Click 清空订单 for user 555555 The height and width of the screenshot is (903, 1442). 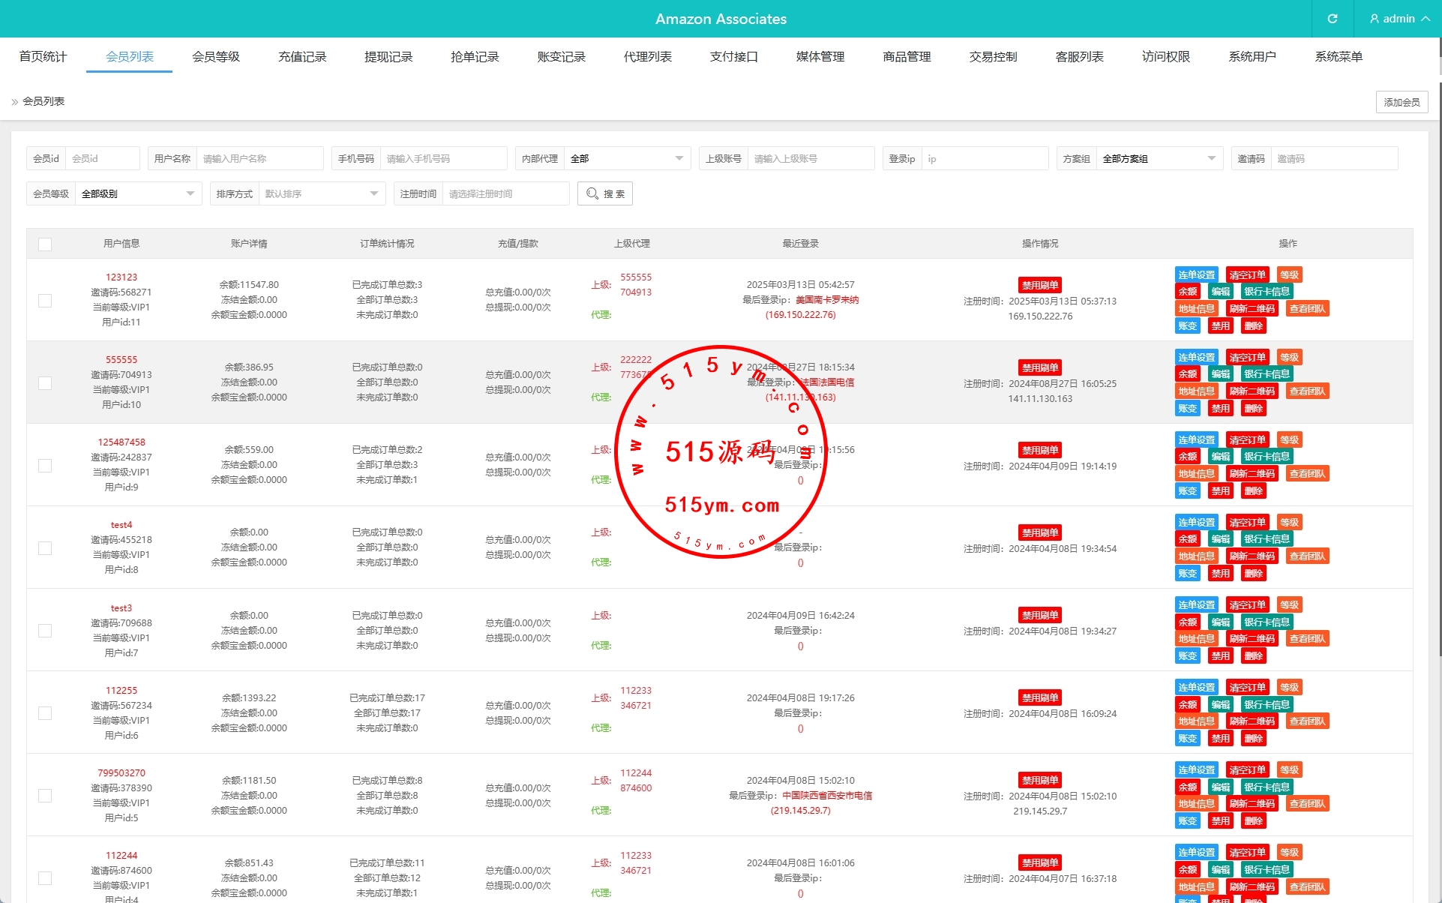[1247, 358]
